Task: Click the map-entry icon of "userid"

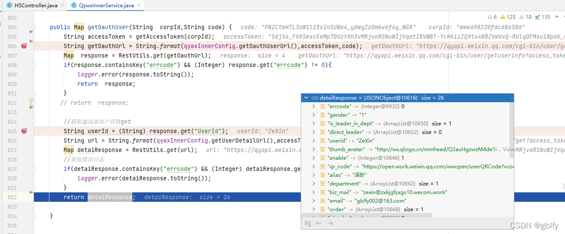Action: (323, 141)
